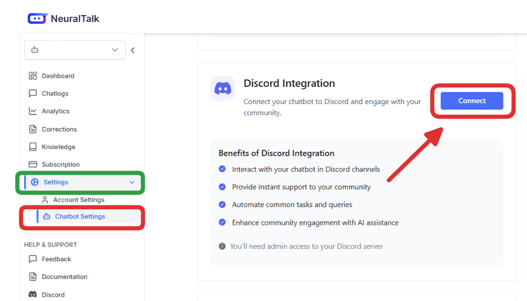Click the Discord Integration heading
Viewport: 527px width, 301px height.
click(x=289, y=83)
